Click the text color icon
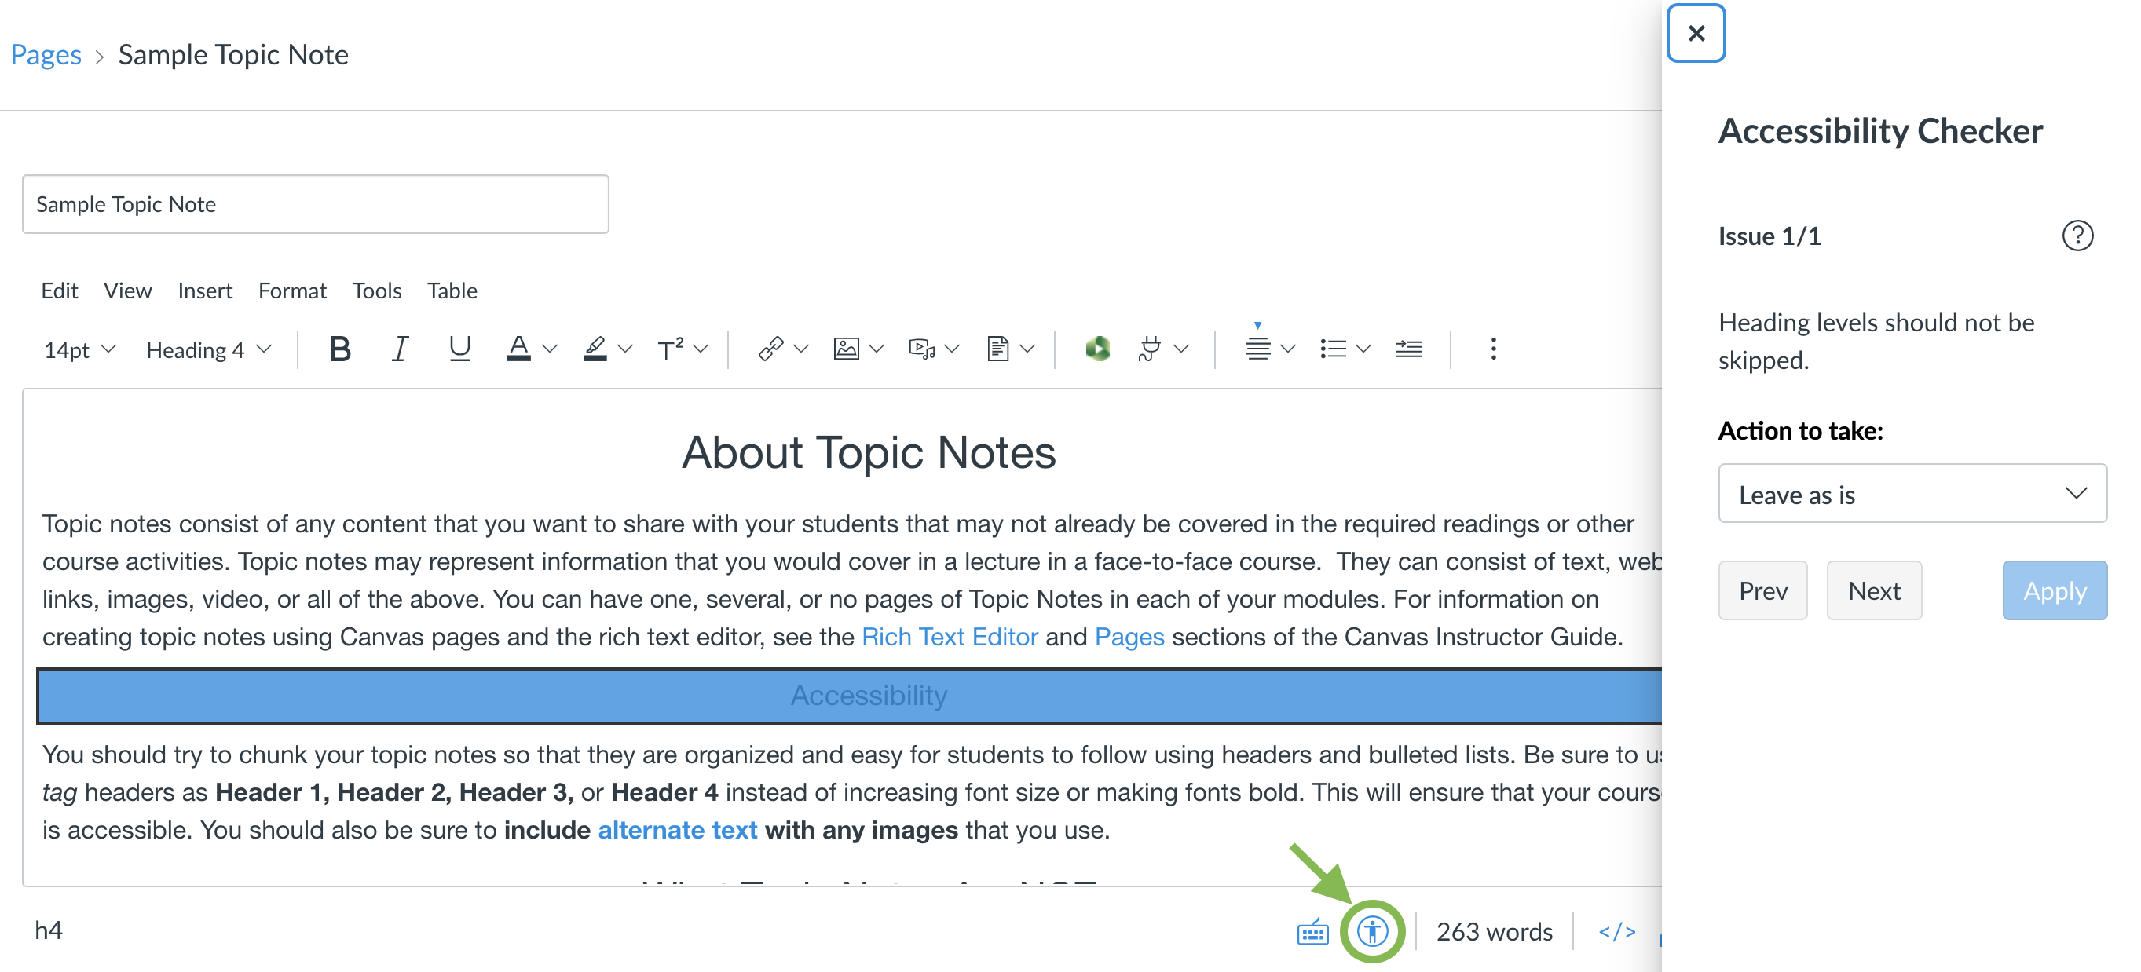This screenshot has width=2141, height=972. click(x=518, y=349)
